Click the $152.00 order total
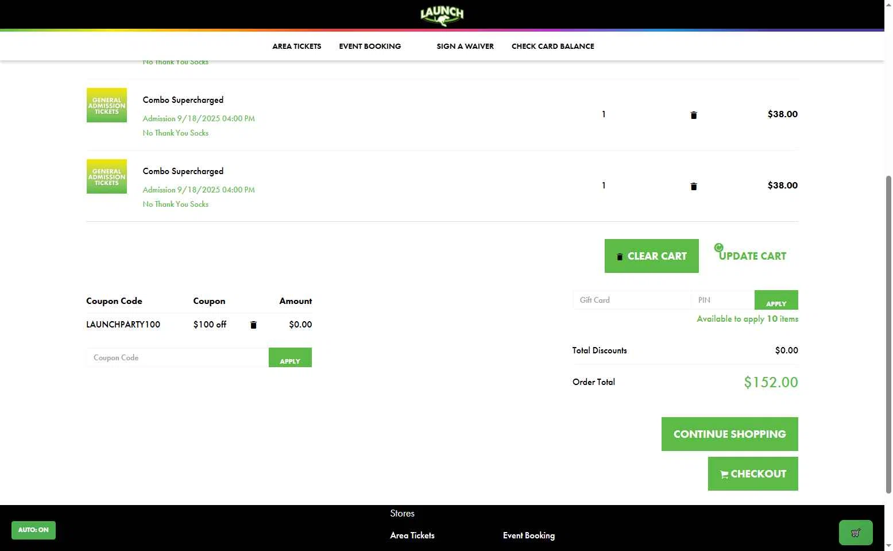 coord(771,382)
